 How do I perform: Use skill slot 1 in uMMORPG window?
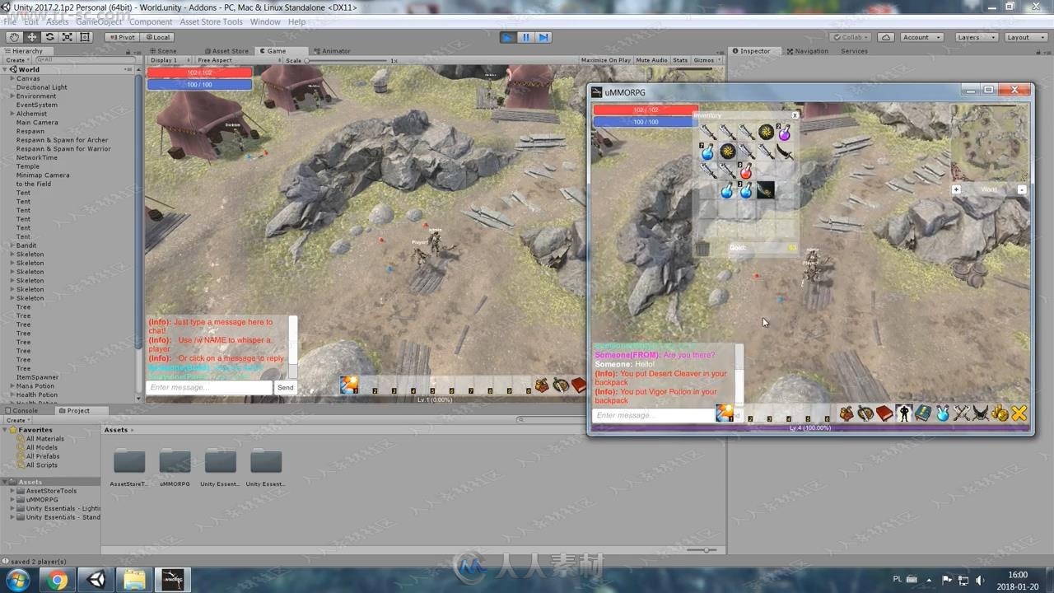(725, 413)
